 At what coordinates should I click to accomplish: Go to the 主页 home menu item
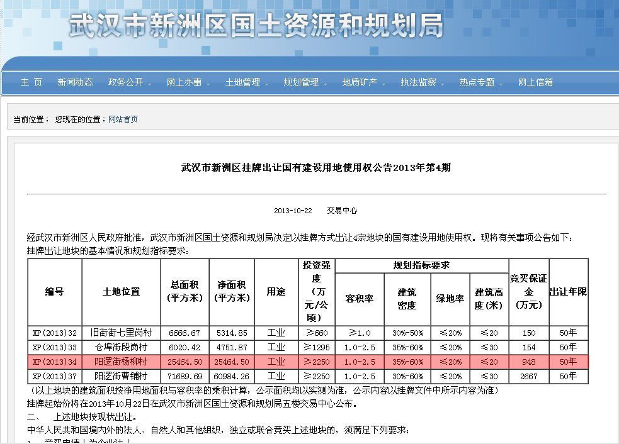31,82
